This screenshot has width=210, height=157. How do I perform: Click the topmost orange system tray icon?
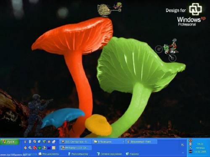click(191, 140)
